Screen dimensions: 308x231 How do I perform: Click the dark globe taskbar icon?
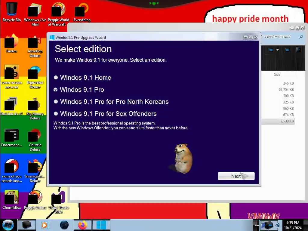[x=64, y=225]
